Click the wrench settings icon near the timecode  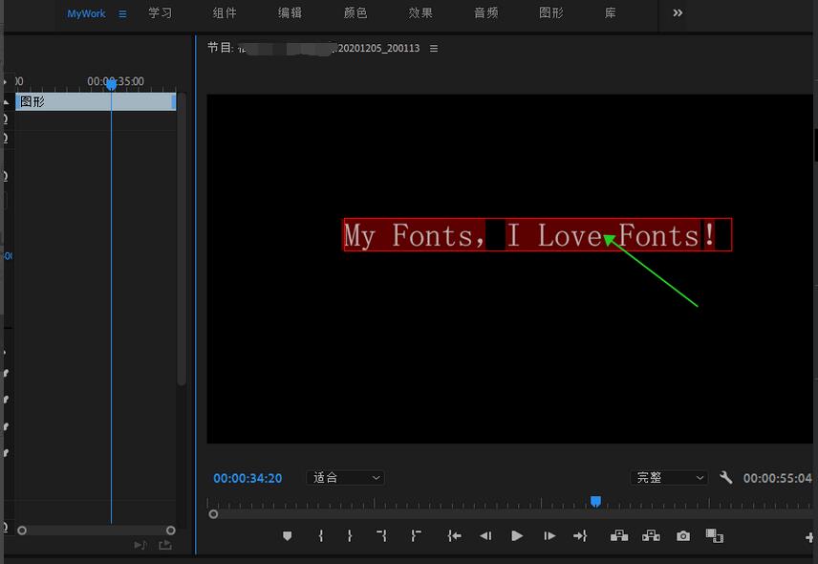pos(727,478)
